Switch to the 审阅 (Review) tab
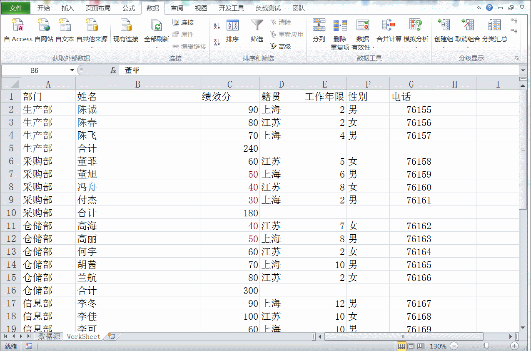Viewport: 531px width, 351px height. [177, 8]
